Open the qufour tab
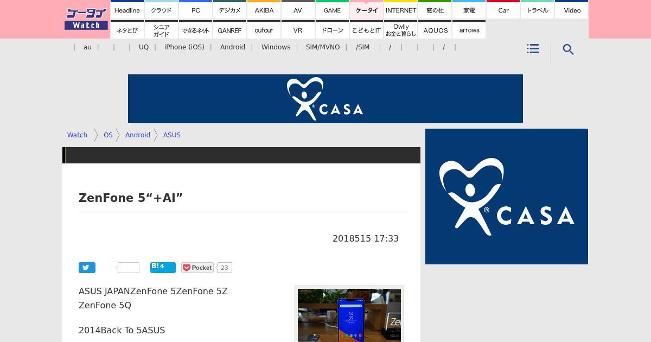651x342 pixels. 264,30
